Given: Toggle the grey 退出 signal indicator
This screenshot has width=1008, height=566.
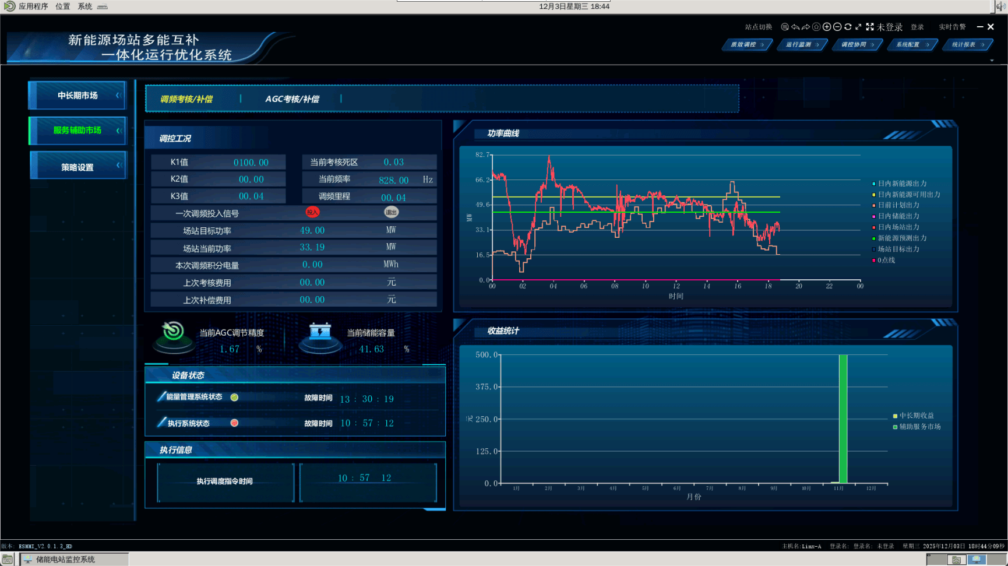Looking at the screenshot, I should tap(391, 212).
